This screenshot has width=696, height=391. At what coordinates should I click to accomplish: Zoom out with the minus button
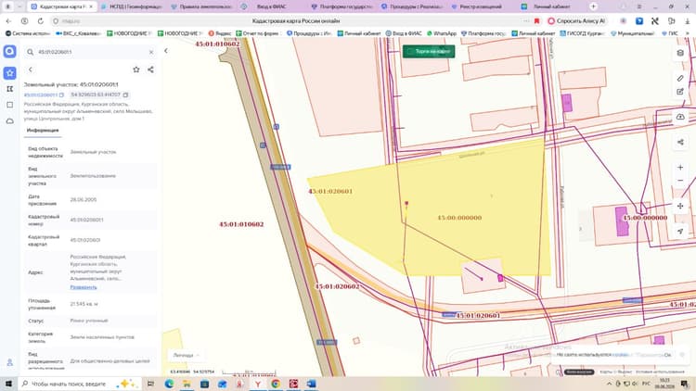click(680, 181)
